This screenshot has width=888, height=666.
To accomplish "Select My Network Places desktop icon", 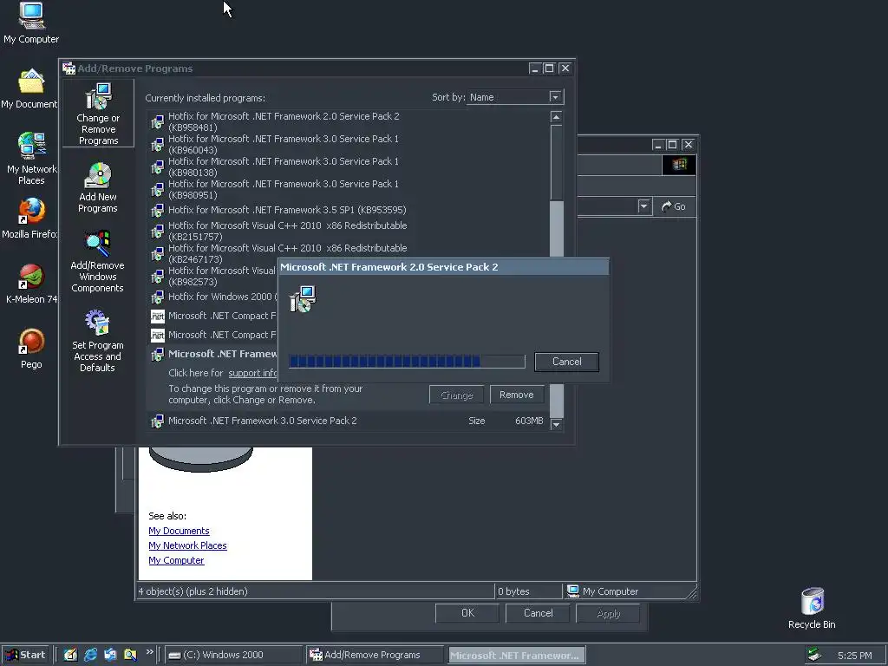I will [x=31, y=159].
